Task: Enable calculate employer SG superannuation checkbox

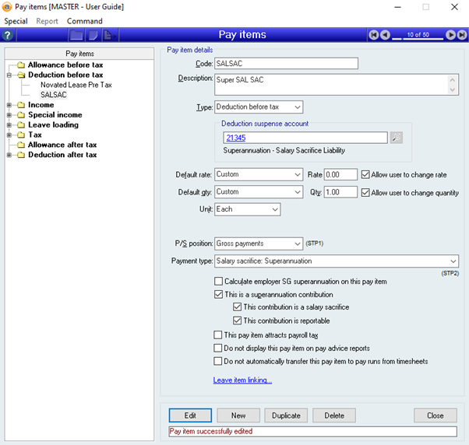Action: coord(218,282)
